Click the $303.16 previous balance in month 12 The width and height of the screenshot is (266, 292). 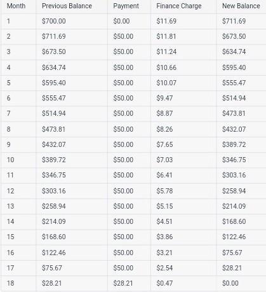(54, 191)
